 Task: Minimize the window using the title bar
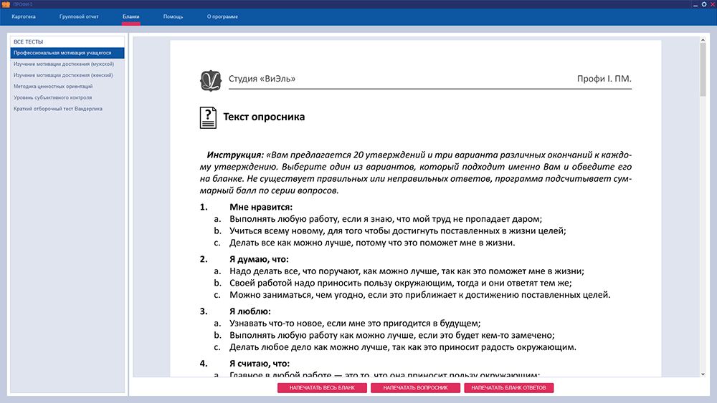pyautogui.click(x=695, y=4)
